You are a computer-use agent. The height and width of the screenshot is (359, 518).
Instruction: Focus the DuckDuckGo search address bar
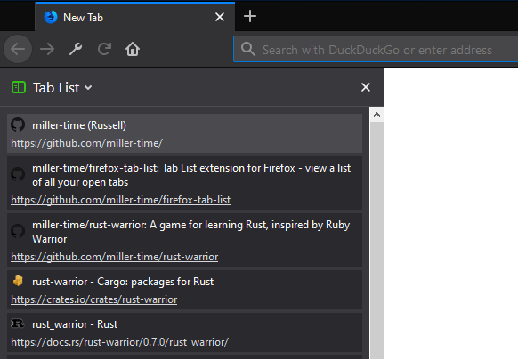point(376,50)
